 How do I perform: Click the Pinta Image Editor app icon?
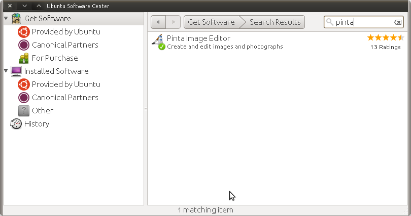158,42
